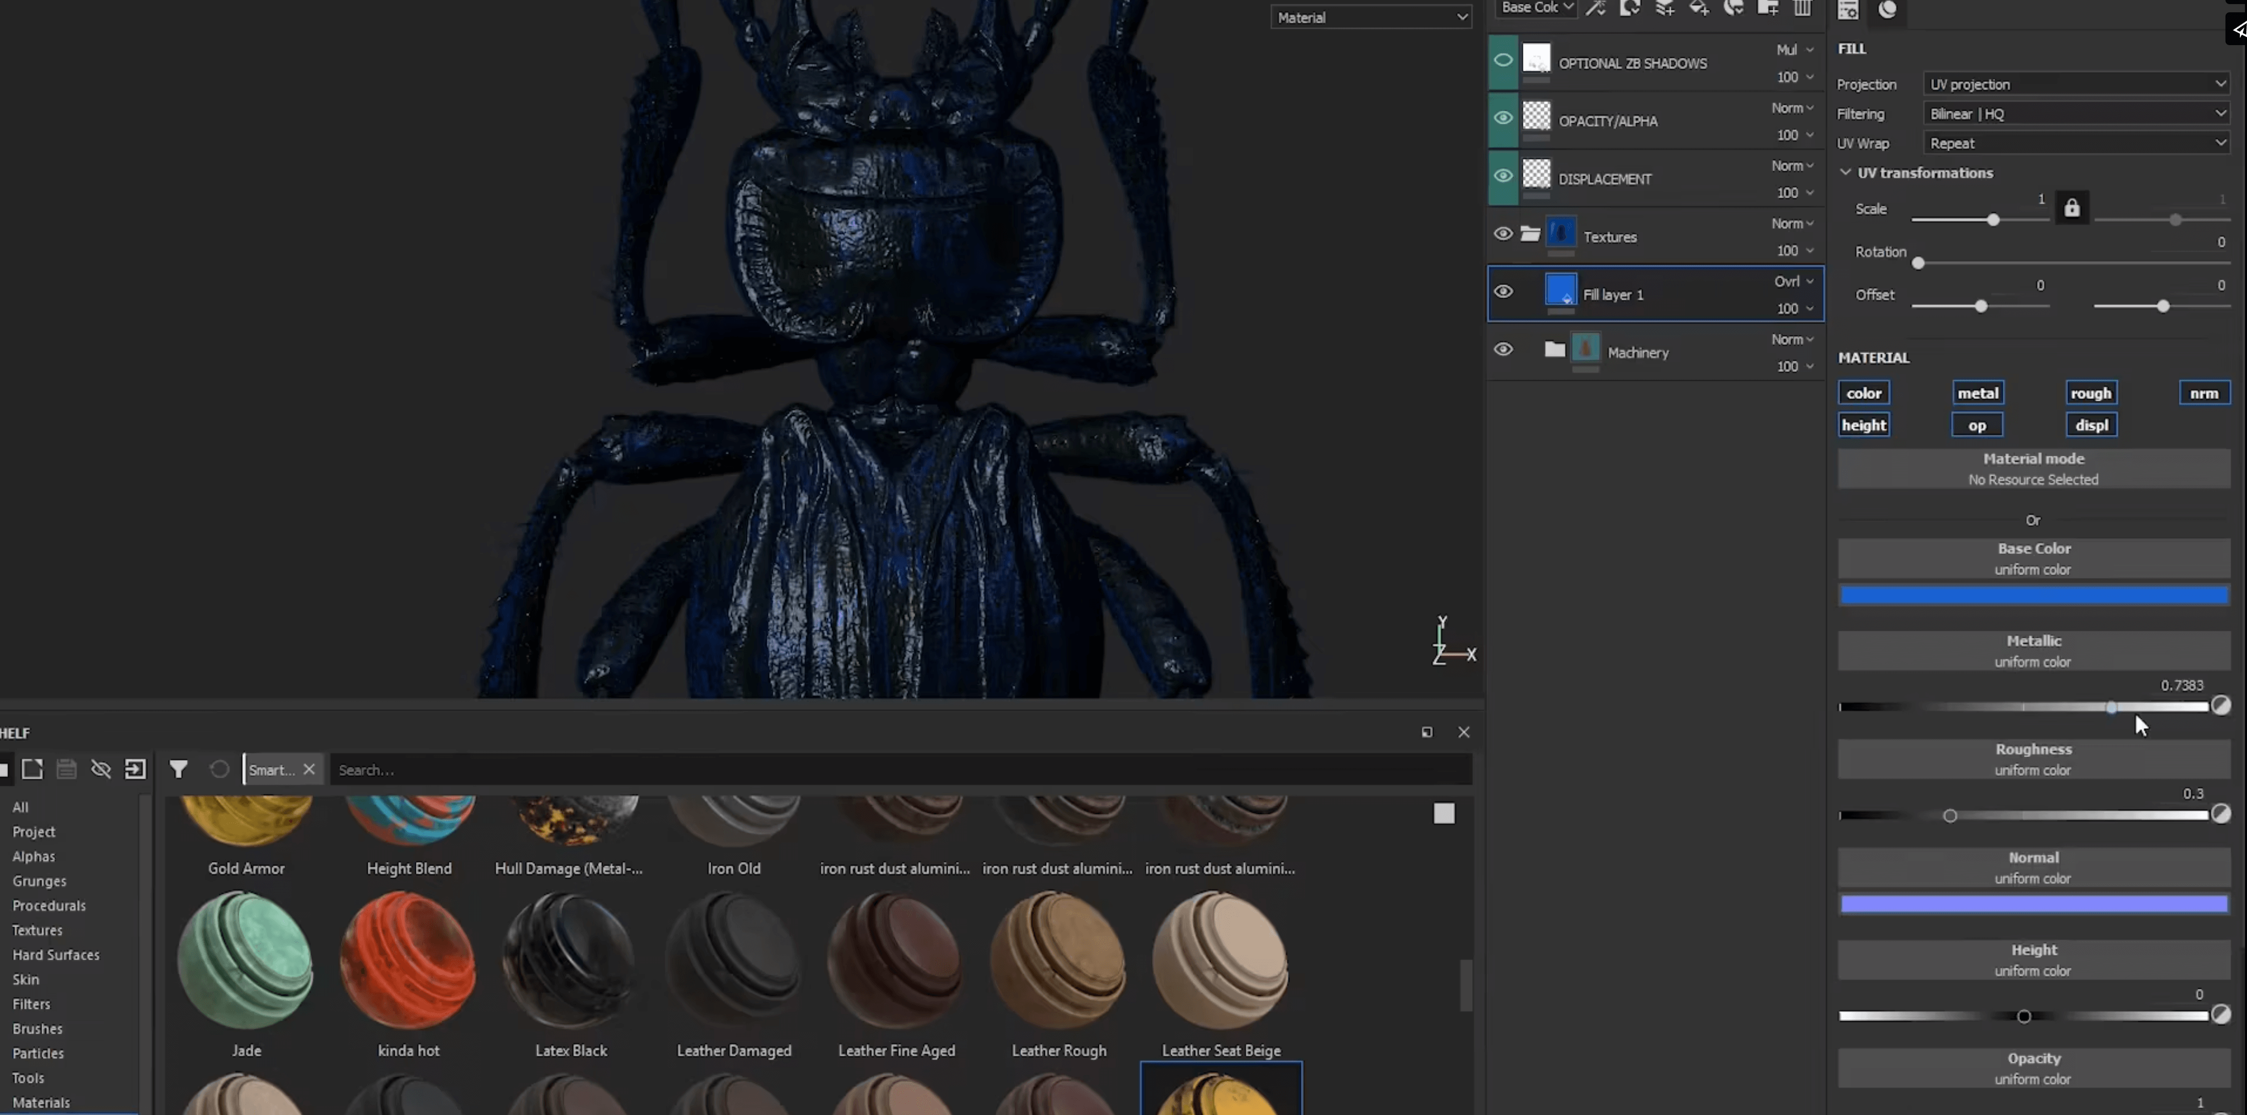Image resolution: width=2247 pixels, height=1115 pixels.
Task: Select the Materials shelf category
Action: click(x=41, y=1102)
